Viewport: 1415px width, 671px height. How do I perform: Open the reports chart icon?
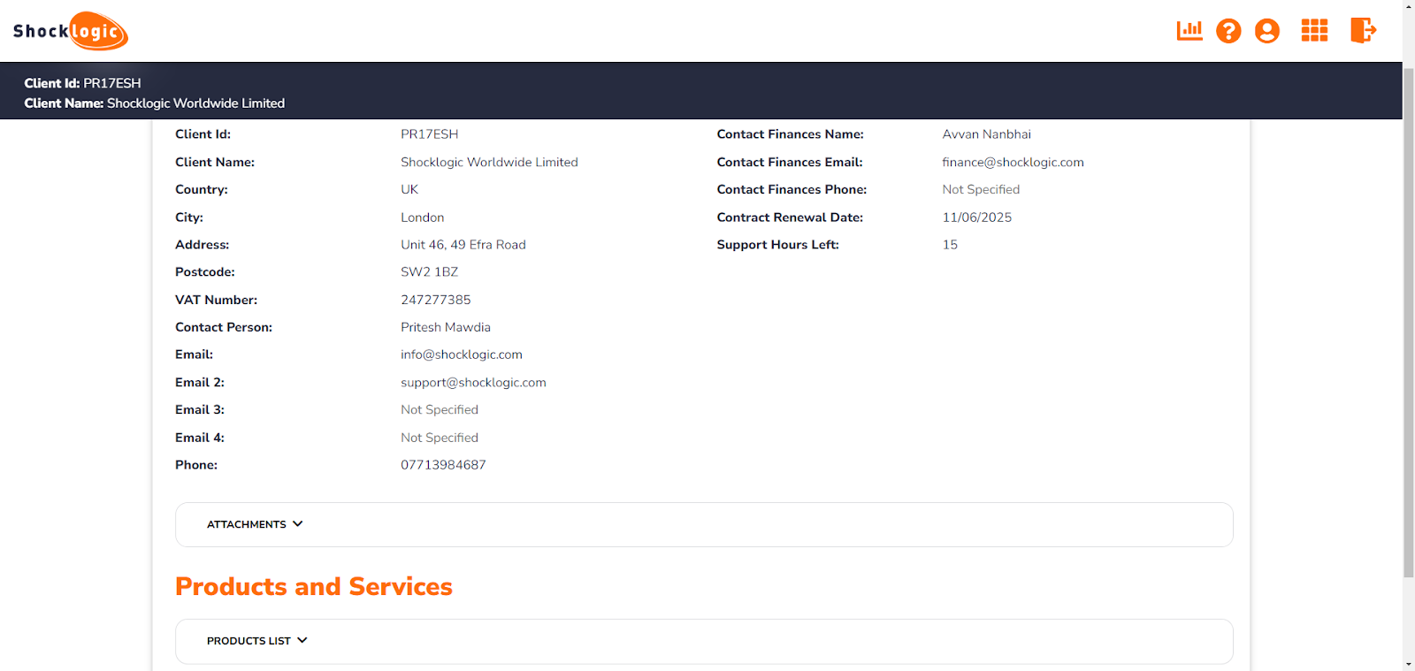coord(1189,31)
